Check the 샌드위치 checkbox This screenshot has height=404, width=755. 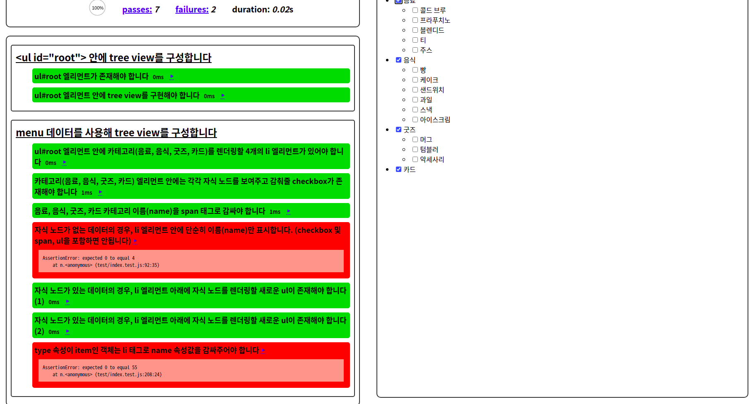pos(415,90)
